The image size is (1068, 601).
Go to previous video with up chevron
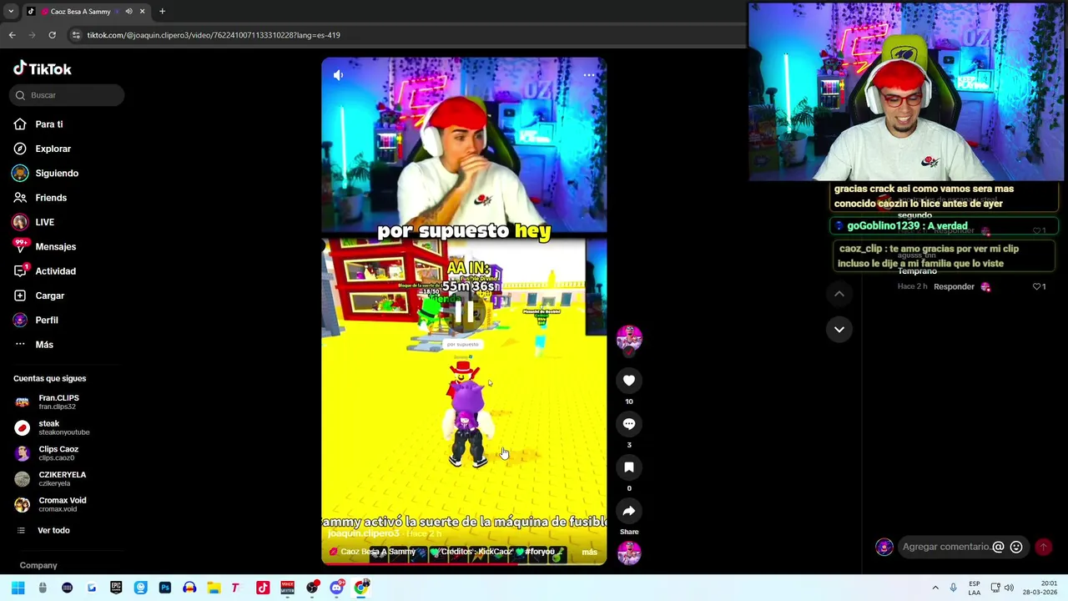tap(839, 294)
